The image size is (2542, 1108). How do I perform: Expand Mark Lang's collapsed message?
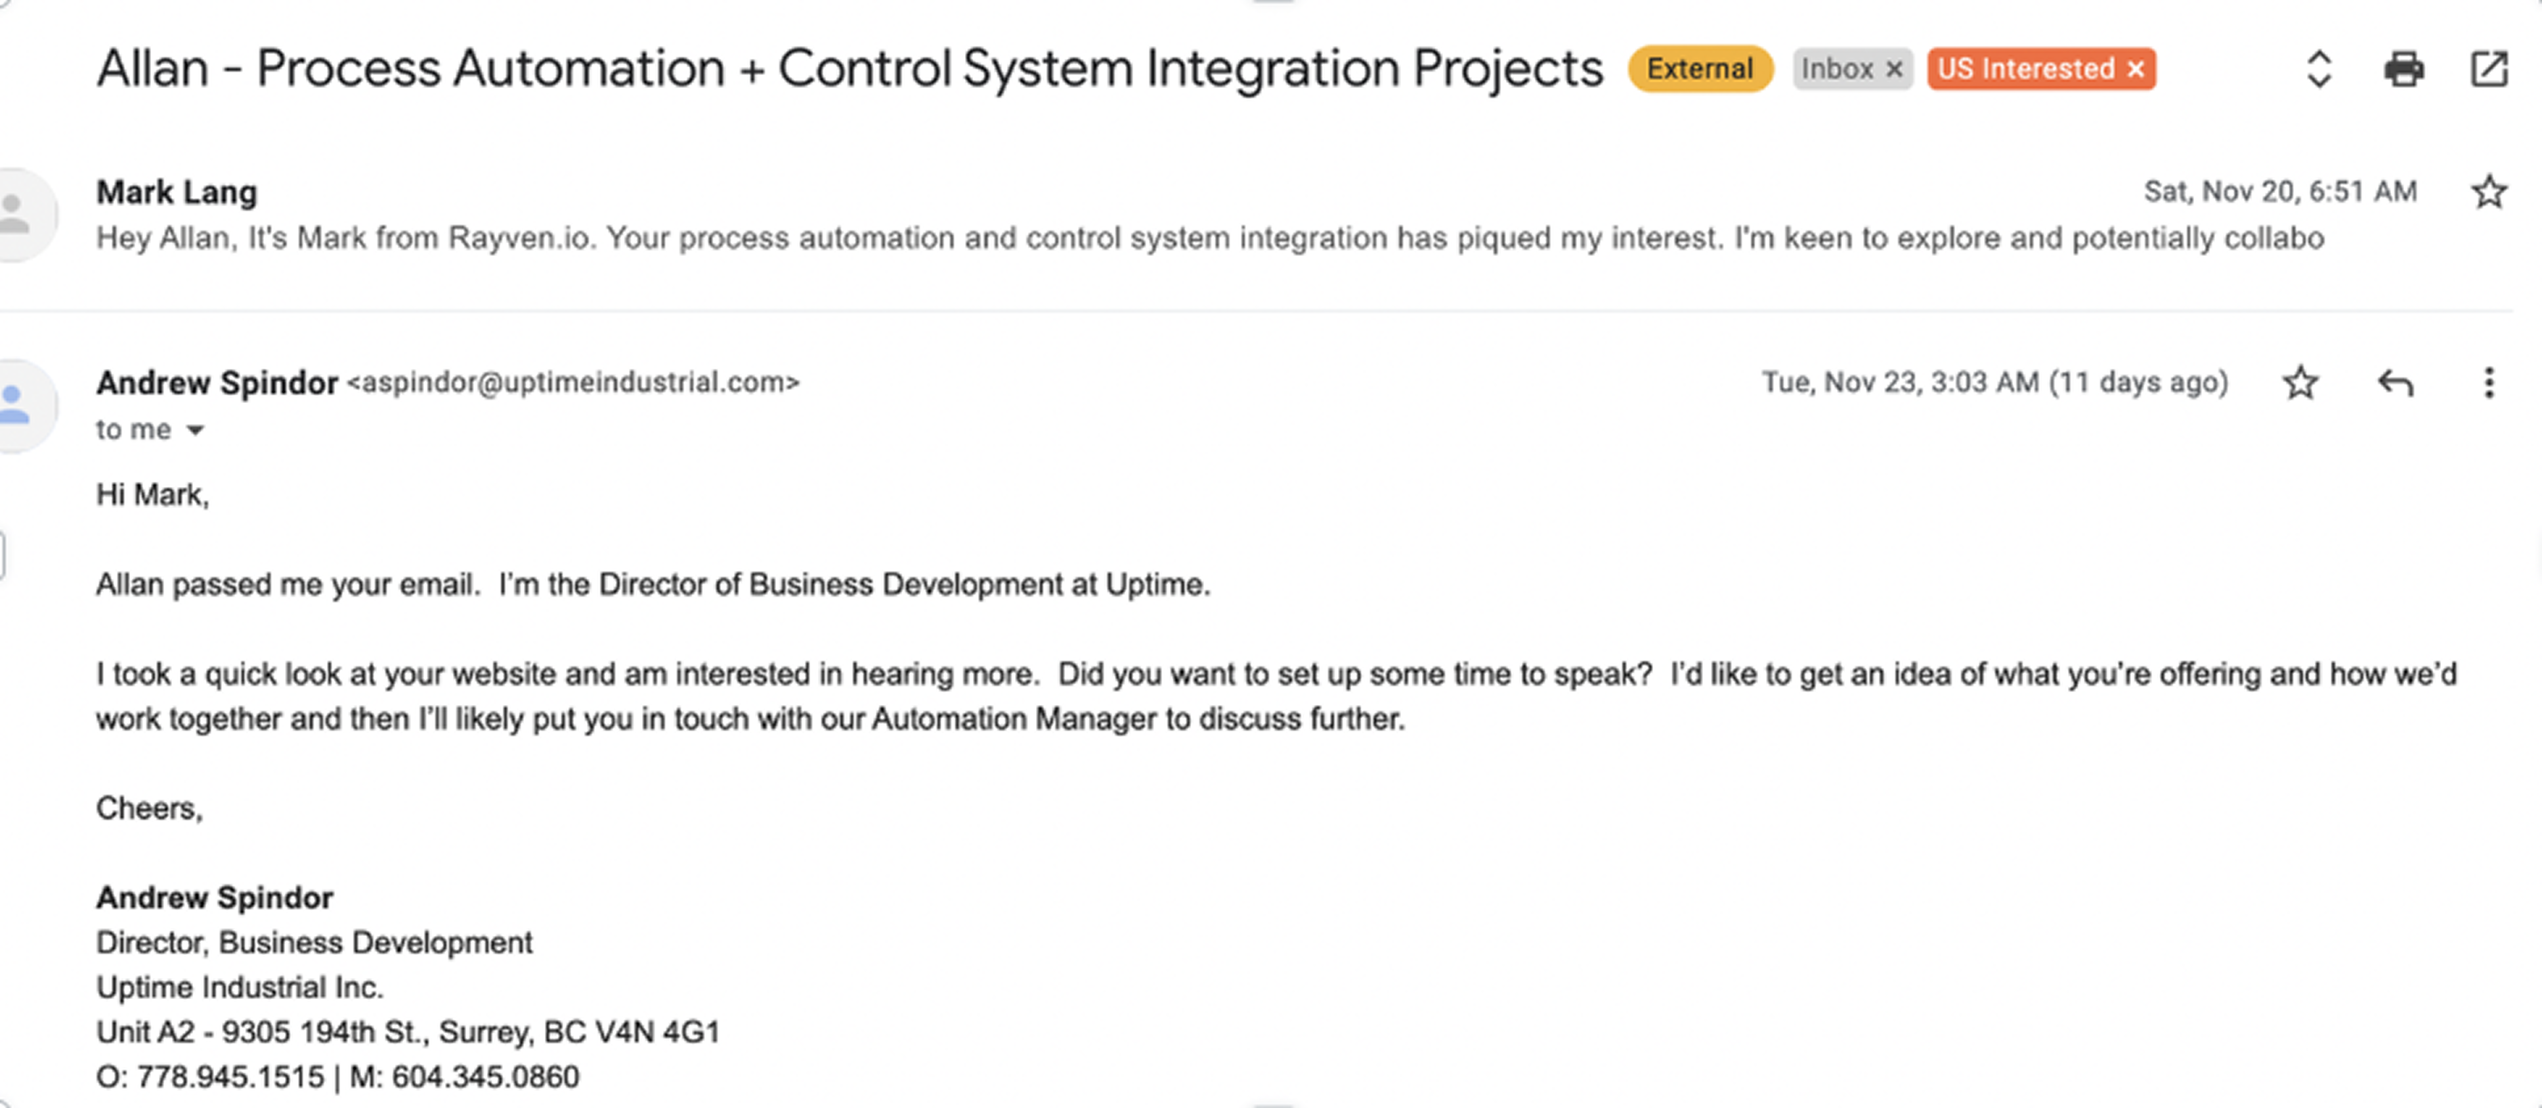click(1210, 239)
